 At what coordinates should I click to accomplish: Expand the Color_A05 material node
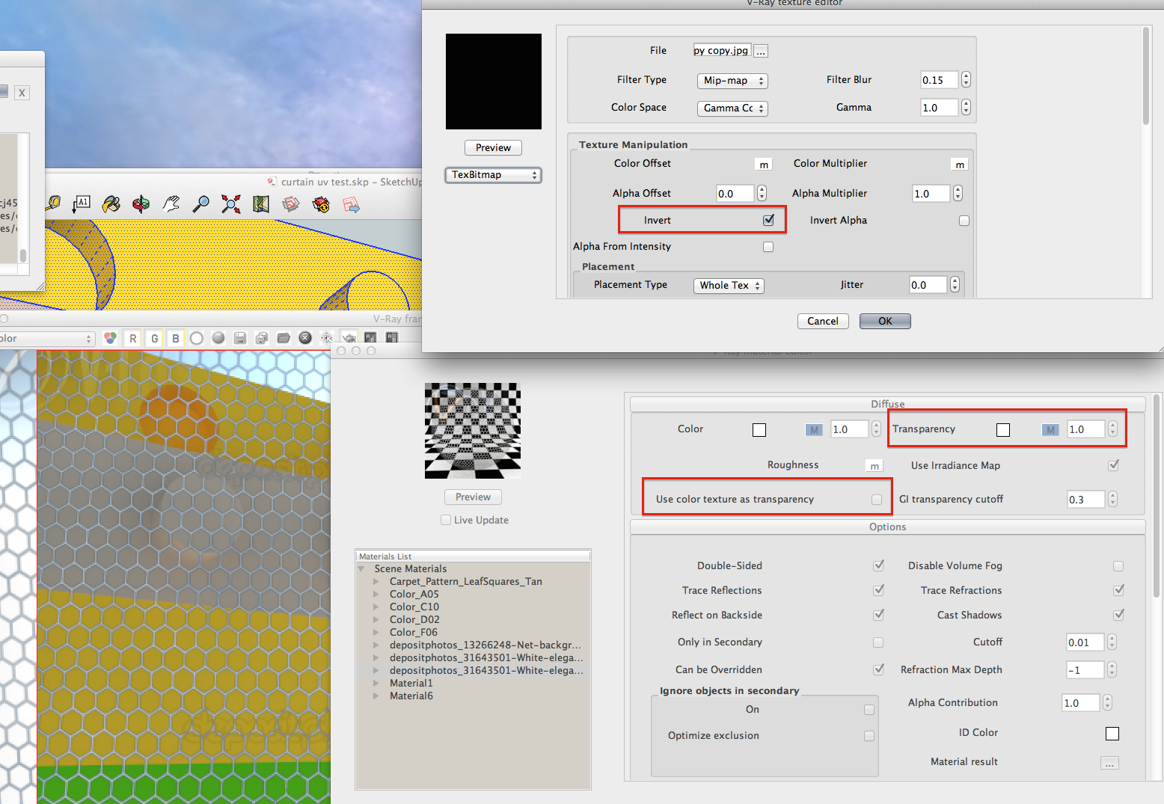(376, 594)
